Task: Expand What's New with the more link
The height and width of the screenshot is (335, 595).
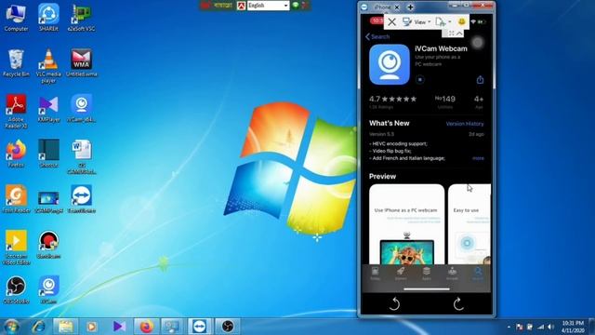Action: pyautogui.click(x=478, y=158)
